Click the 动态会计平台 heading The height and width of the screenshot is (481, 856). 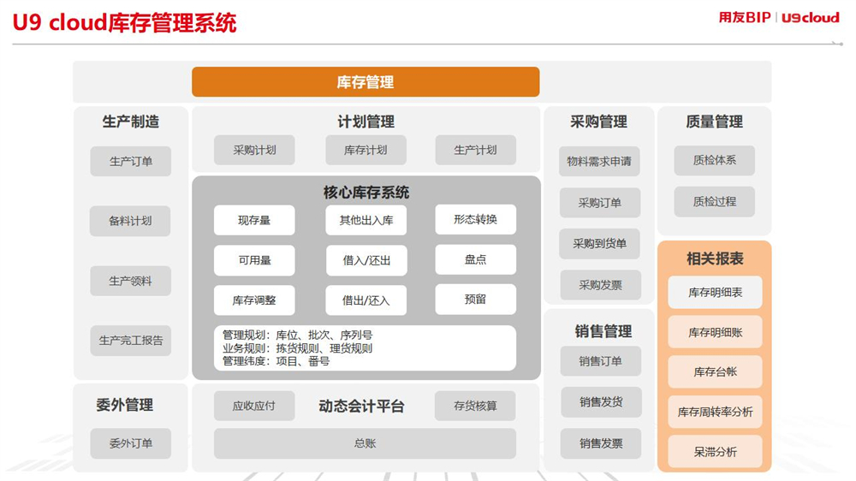361,406
